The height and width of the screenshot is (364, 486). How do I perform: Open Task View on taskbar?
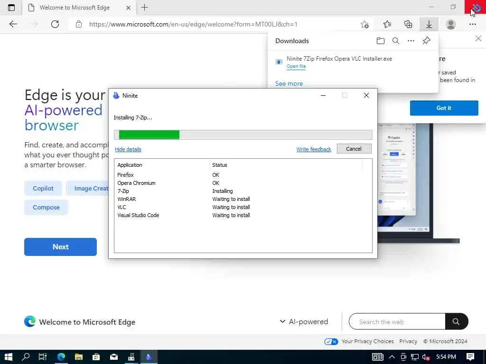[42, 357]
